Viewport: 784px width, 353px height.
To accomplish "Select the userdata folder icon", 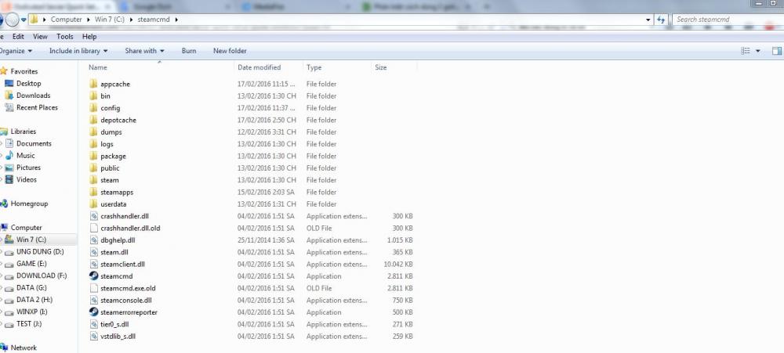I will pyautogui.click(x=93, y=204).
